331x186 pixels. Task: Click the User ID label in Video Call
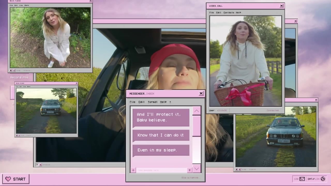(x=218, y=110)
